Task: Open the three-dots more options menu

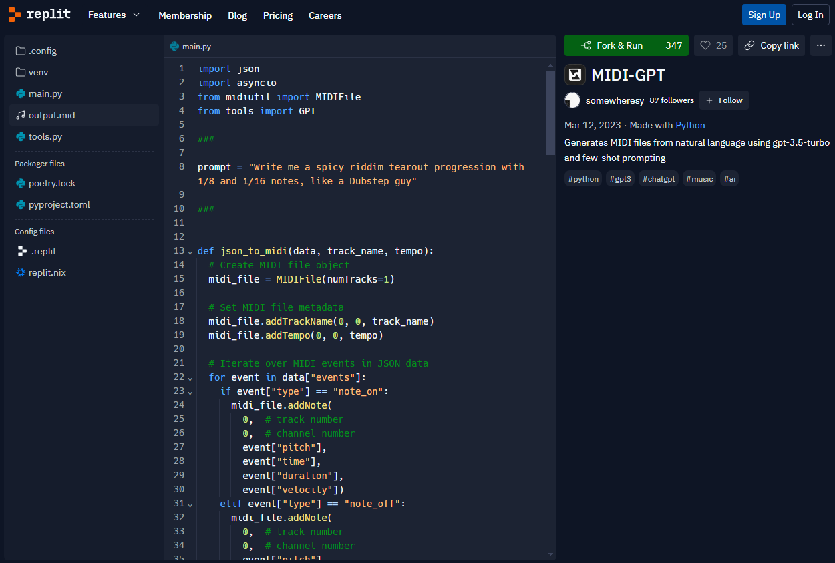Action: pyautogui.click(x=821, y=45)
